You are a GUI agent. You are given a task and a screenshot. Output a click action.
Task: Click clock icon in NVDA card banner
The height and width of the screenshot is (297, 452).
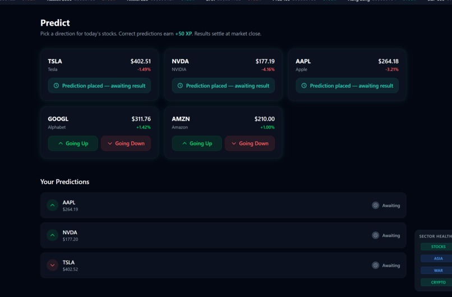pos(180,86)
